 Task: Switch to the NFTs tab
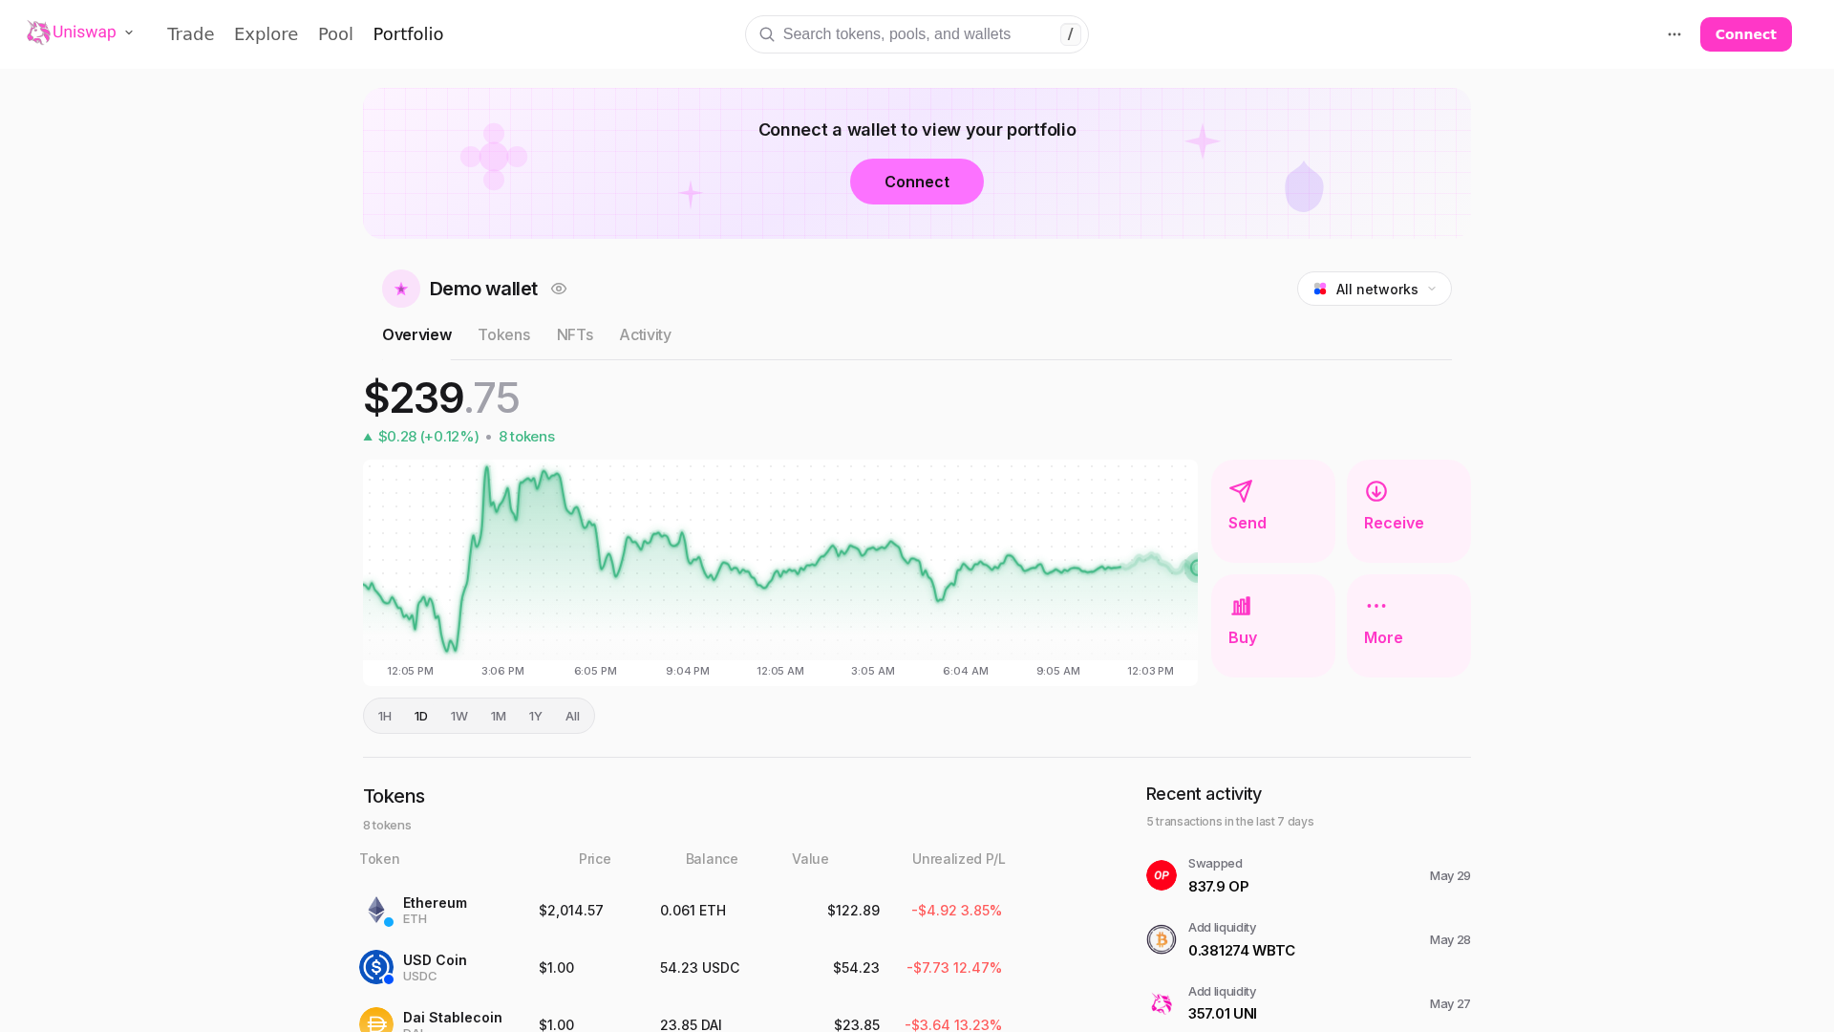575,334
